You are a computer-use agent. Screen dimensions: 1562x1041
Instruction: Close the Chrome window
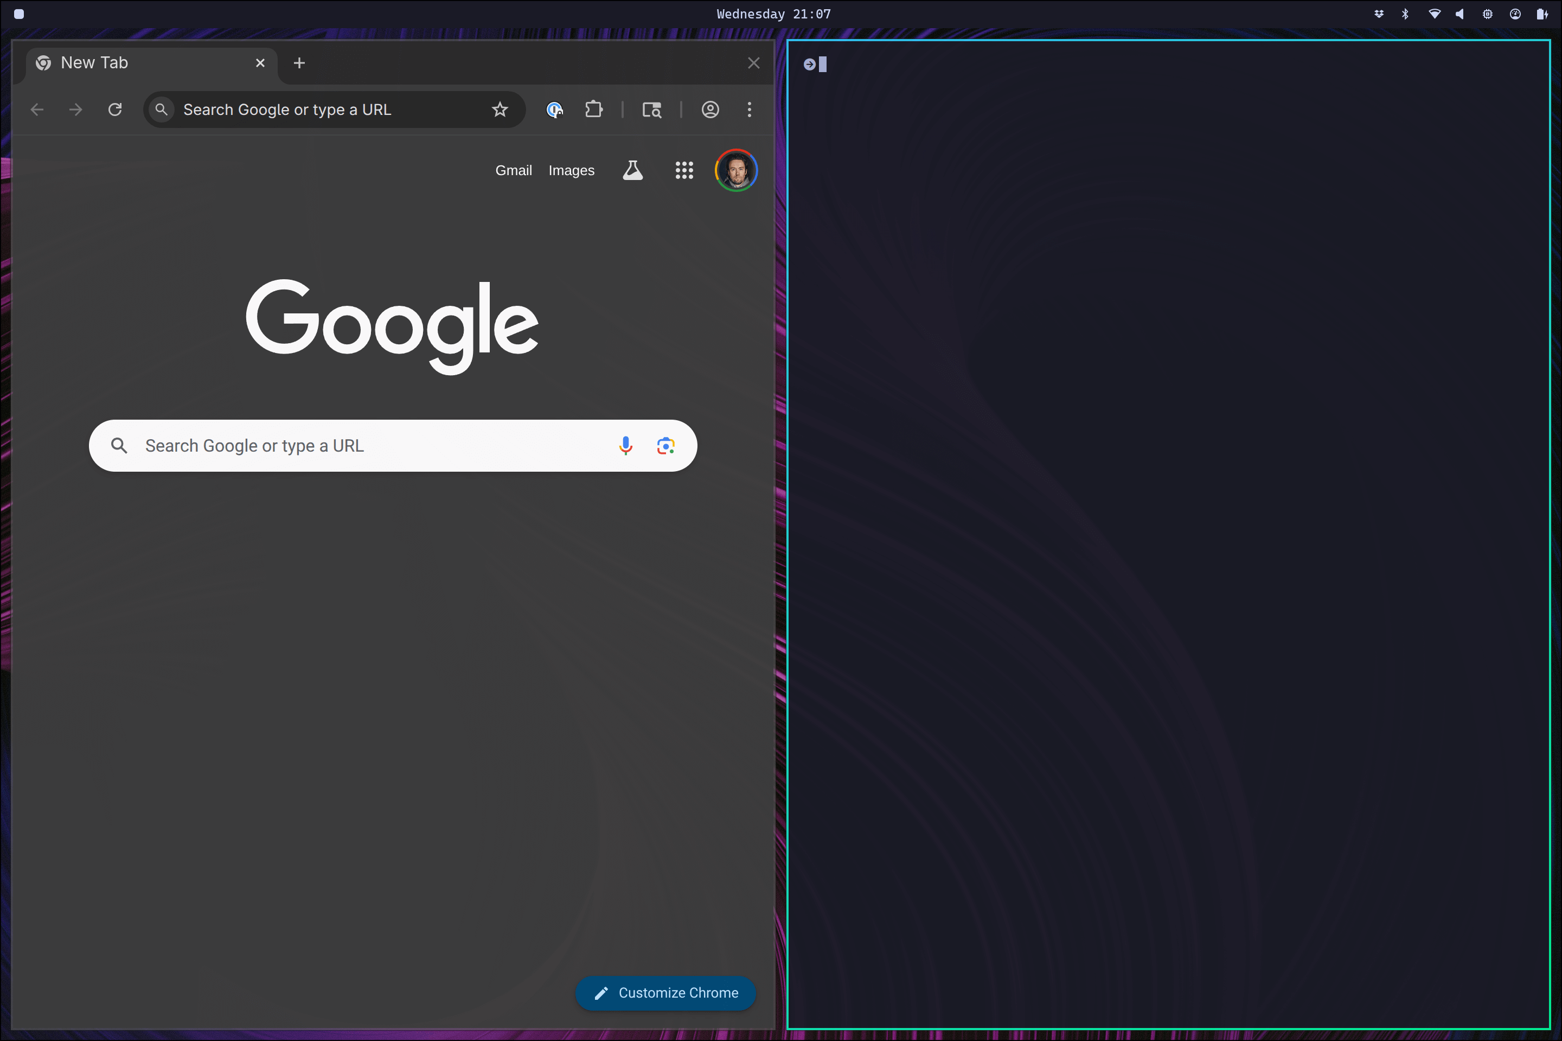[754, 63]
